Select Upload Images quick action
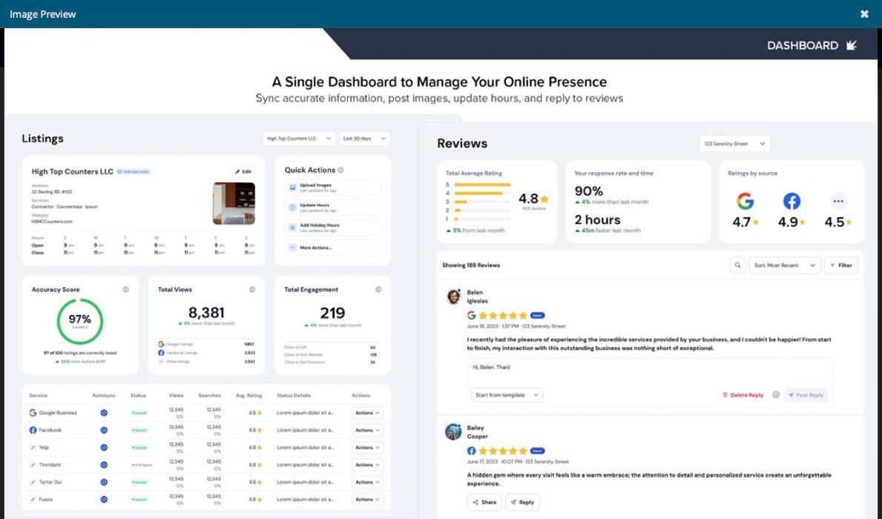This screenshot has width=882, height=519. 333,188
